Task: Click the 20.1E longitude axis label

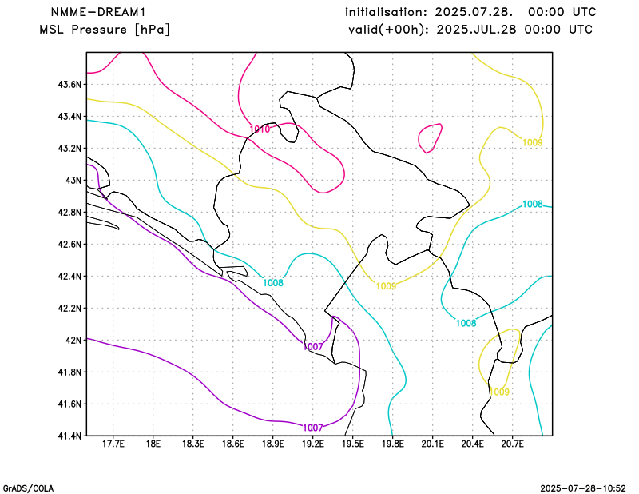Action: tap(432, 444)
